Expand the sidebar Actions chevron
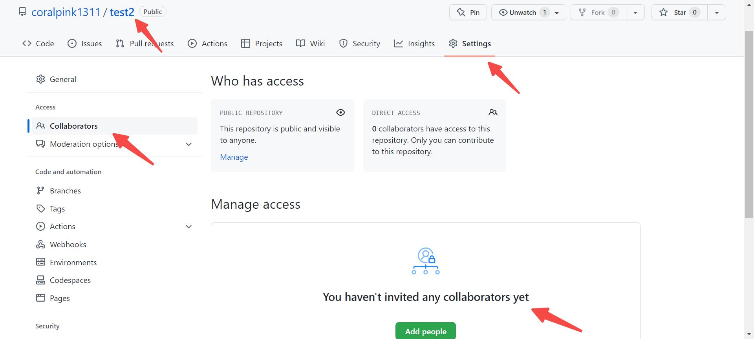 (189, 227)
